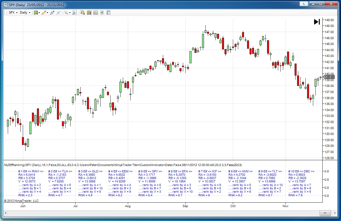341x221 pixels.
Task: Open the SPY instrument dropdown
Action: coord(13,12)
